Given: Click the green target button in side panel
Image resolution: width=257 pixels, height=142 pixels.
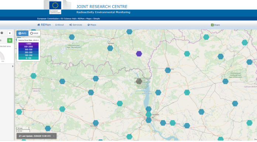Looking at the screenshot, I should (10, 40).
